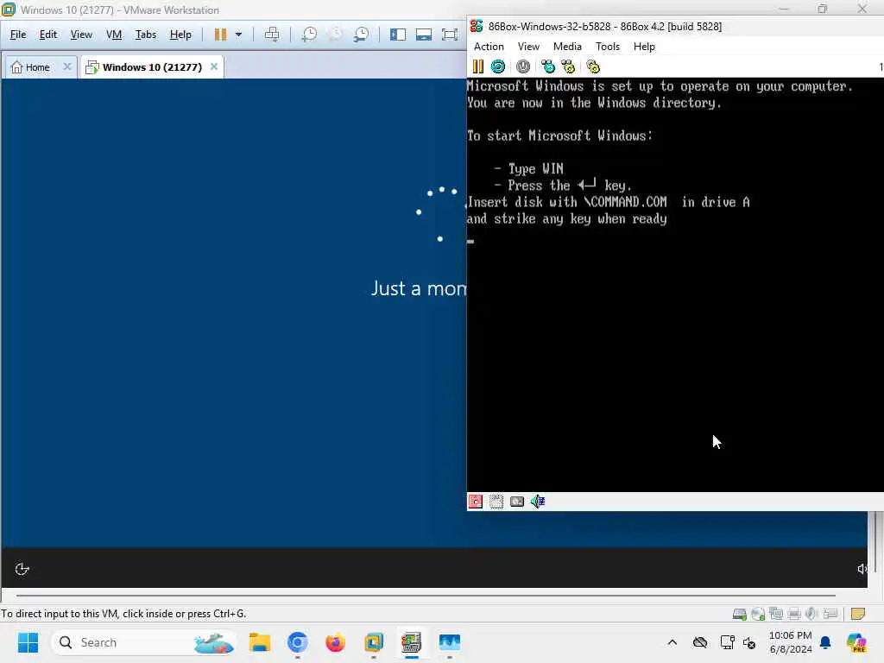Open the Windows Start menu

pyautogui.click(x=28, y=642)
